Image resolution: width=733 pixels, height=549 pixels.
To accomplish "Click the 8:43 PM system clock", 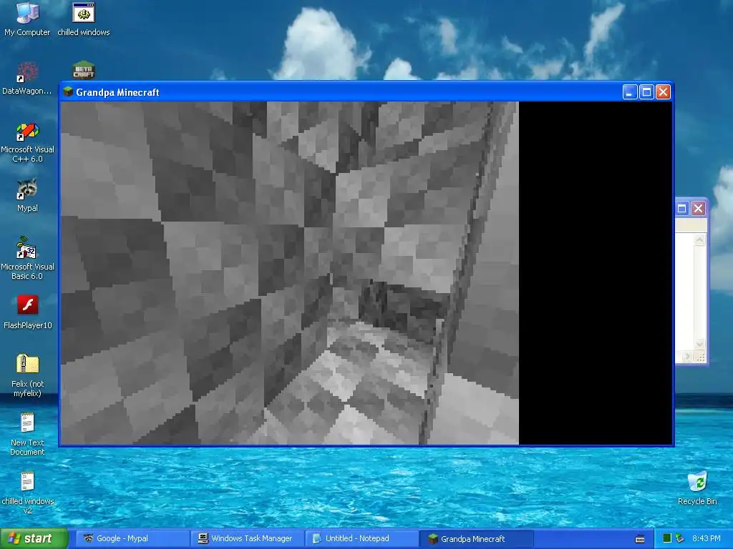I will pos(706,538).
